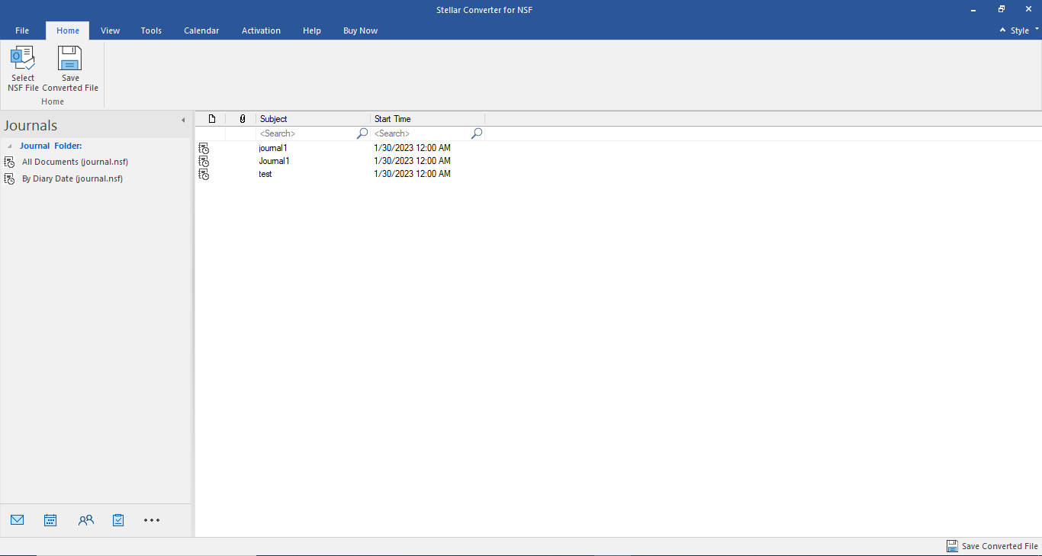Viewport: 1042px width, 556px height.
Task: Collapse the Journals navigation pane arrow
Action: coord(183,121)
